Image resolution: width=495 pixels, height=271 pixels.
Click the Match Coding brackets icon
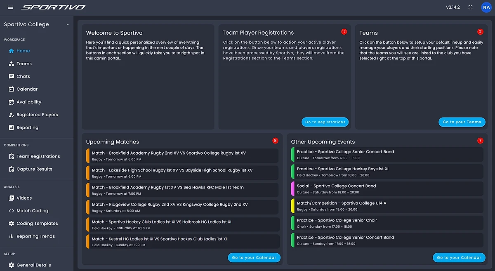(12, 211)
